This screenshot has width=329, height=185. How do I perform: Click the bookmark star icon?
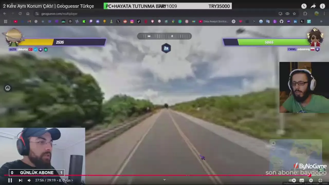click(294, 14)
